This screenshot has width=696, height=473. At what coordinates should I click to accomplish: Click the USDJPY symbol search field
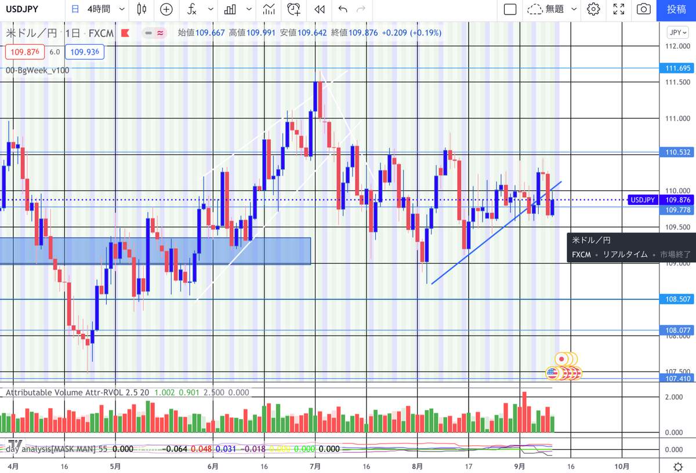coord(29,9)
